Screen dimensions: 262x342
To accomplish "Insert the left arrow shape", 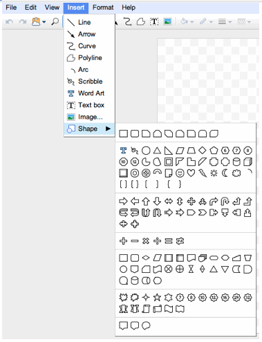I will coord(135,201).
